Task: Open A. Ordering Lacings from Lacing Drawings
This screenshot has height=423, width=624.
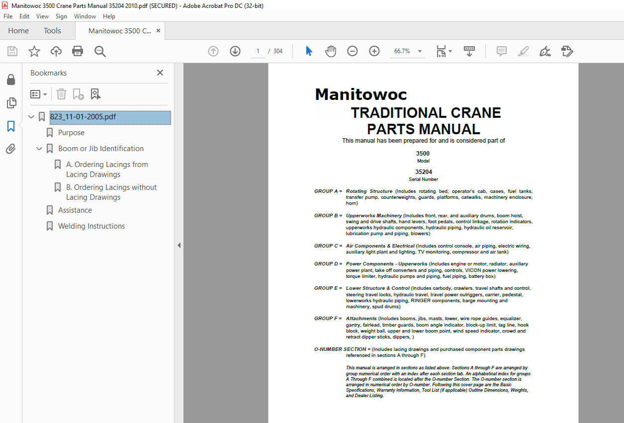Action: [107, 169]
